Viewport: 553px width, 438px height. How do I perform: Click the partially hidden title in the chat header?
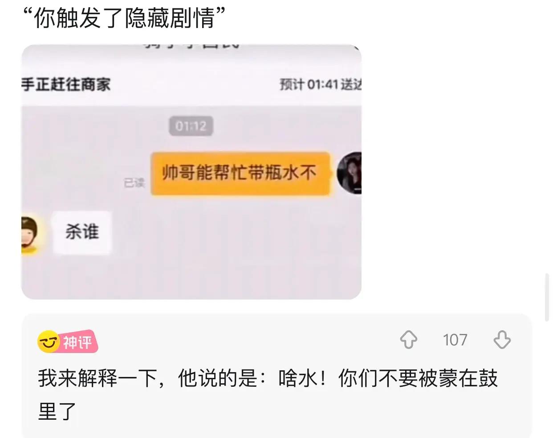click(x=191, y=46)
